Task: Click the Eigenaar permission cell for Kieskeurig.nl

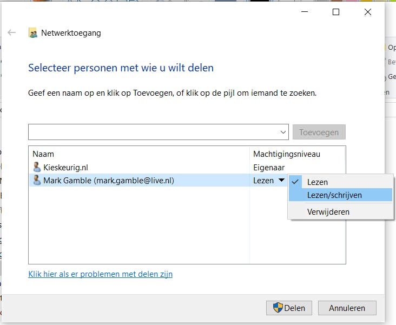Action: tap(269, 168)
